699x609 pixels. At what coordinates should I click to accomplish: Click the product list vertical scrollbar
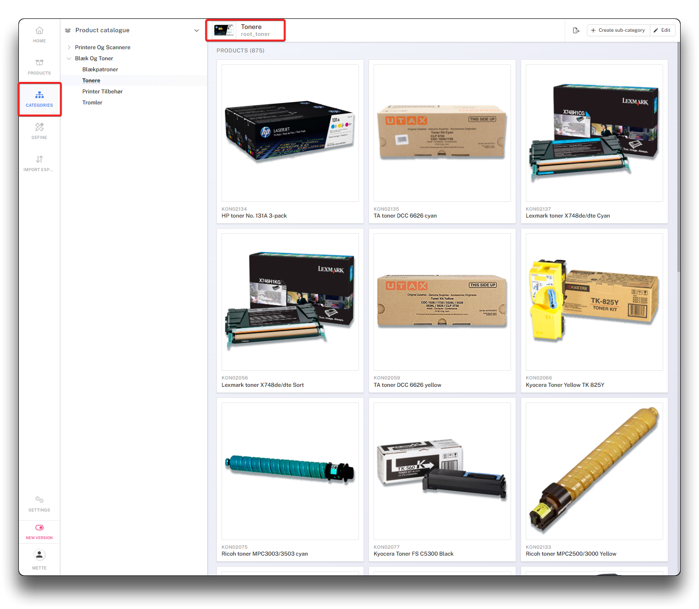pyautogui.click(x=678, y=156)
